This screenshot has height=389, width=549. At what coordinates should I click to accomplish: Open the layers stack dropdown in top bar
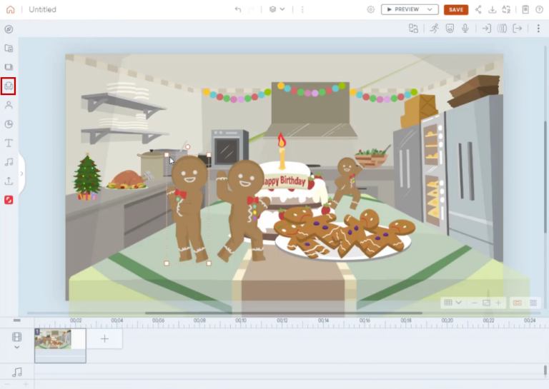[277, 9]
